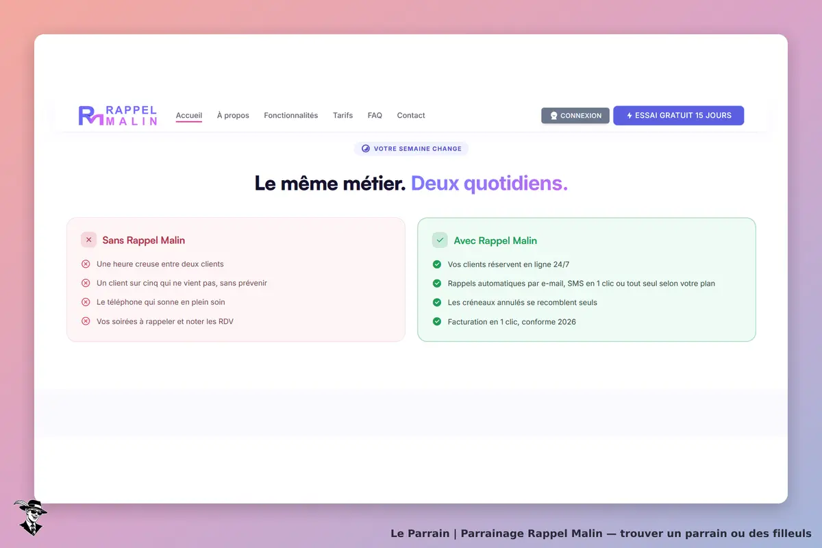The image size is (822, 548).
Task: Click the cross icon next to Vos soirées à rappeler
Action: pos(86,321)
